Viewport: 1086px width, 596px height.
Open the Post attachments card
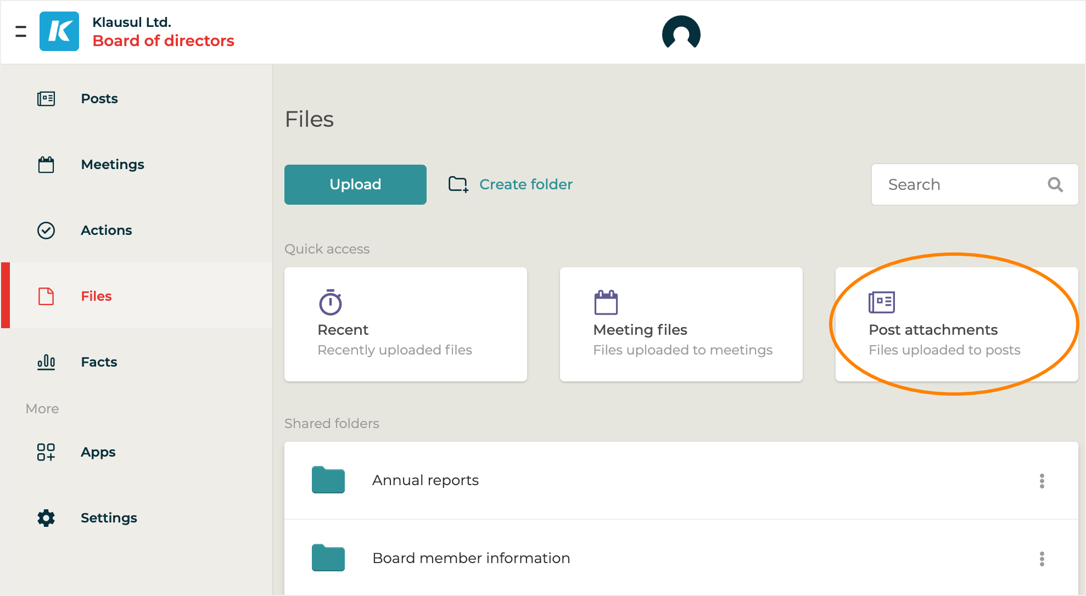click(956, 324)
